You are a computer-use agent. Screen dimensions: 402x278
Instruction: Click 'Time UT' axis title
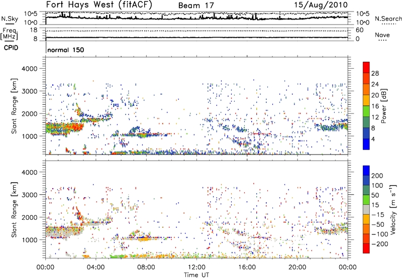pyautogui.click(x=196, y=275)
